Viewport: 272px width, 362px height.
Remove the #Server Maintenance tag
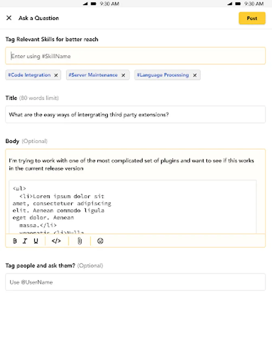point(123,75)
